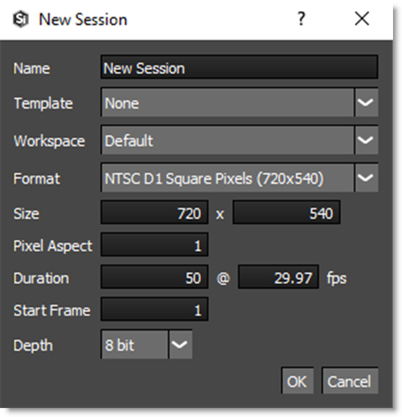Click the Workspace combo box showing Default

pos(228,141)
